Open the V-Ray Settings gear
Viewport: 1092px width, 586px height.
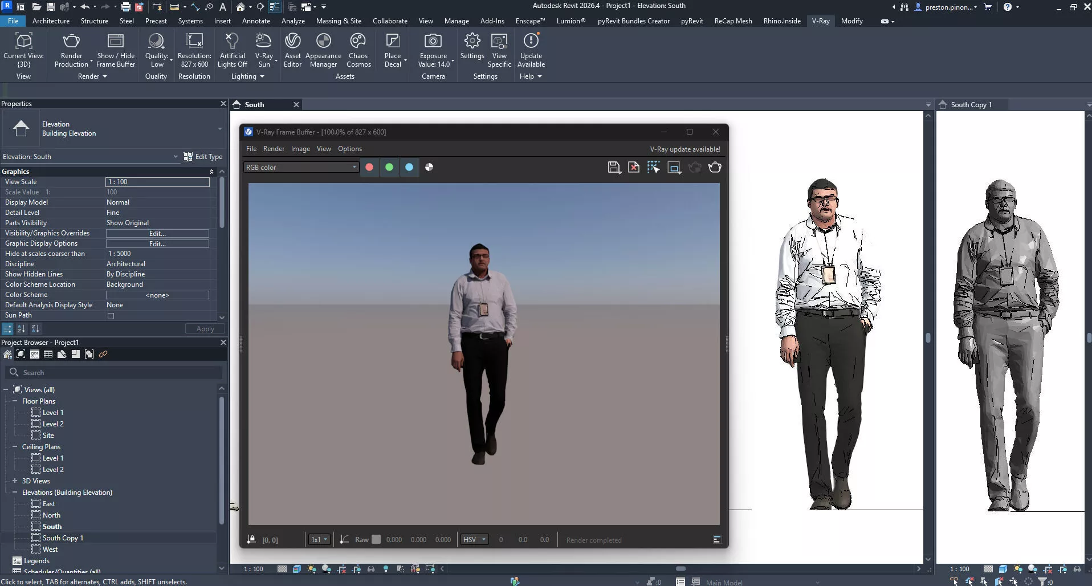pyautogui.click(x=472, y=41)
